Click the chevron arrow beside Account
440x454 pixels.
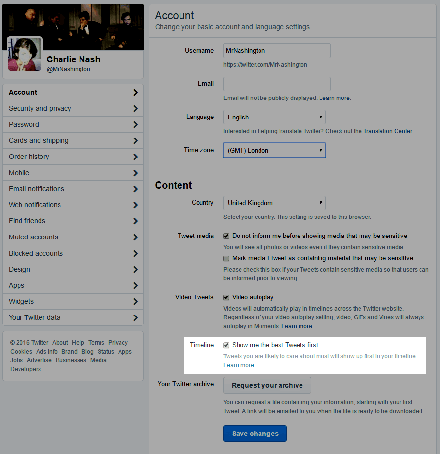click(135, 92)
